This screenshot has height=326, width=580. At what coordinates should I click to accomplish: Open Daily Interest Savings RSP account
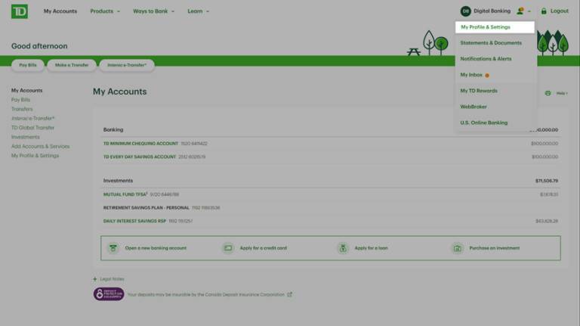click(134, 221)
